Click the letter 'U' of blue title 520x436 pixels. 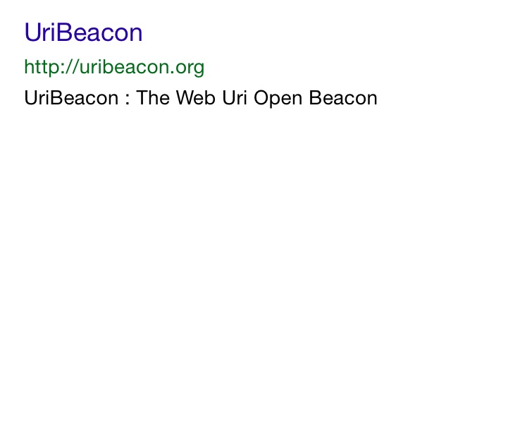click(x=32, y=32)
